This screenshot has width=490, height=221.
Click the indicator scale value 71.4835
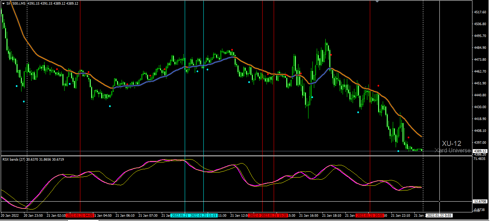(x=480, y=158)
